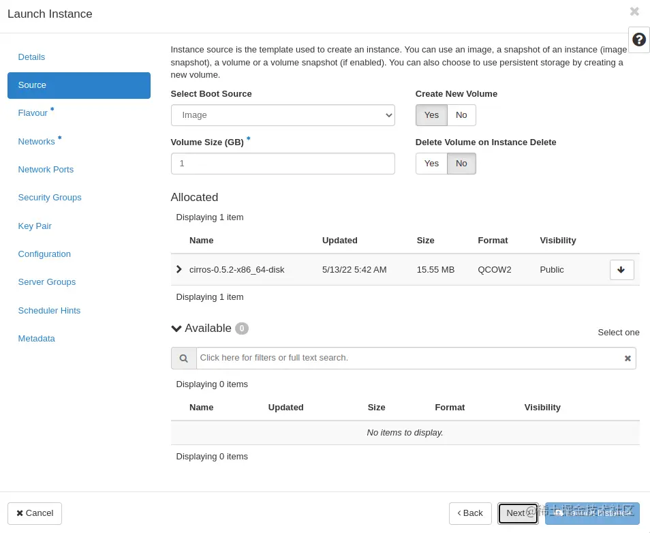Enable Delete Volume on Instance Delete

[431, 163]
